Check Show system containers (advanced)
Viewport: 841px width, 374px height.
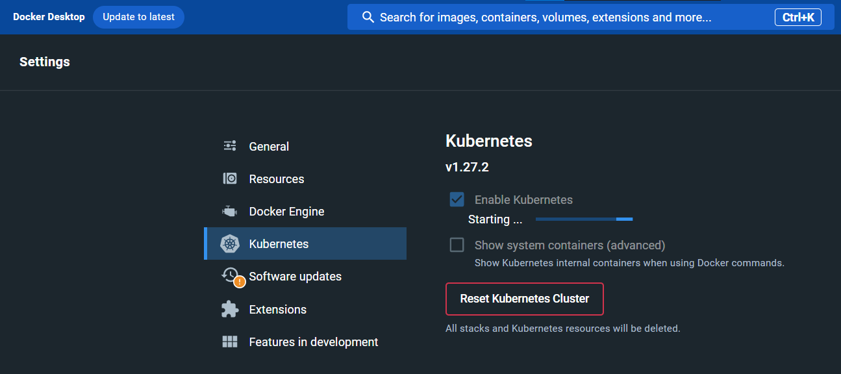coord(457,245)
